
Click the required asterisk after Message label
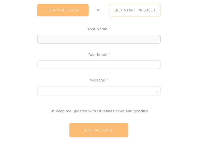point(108,80)
